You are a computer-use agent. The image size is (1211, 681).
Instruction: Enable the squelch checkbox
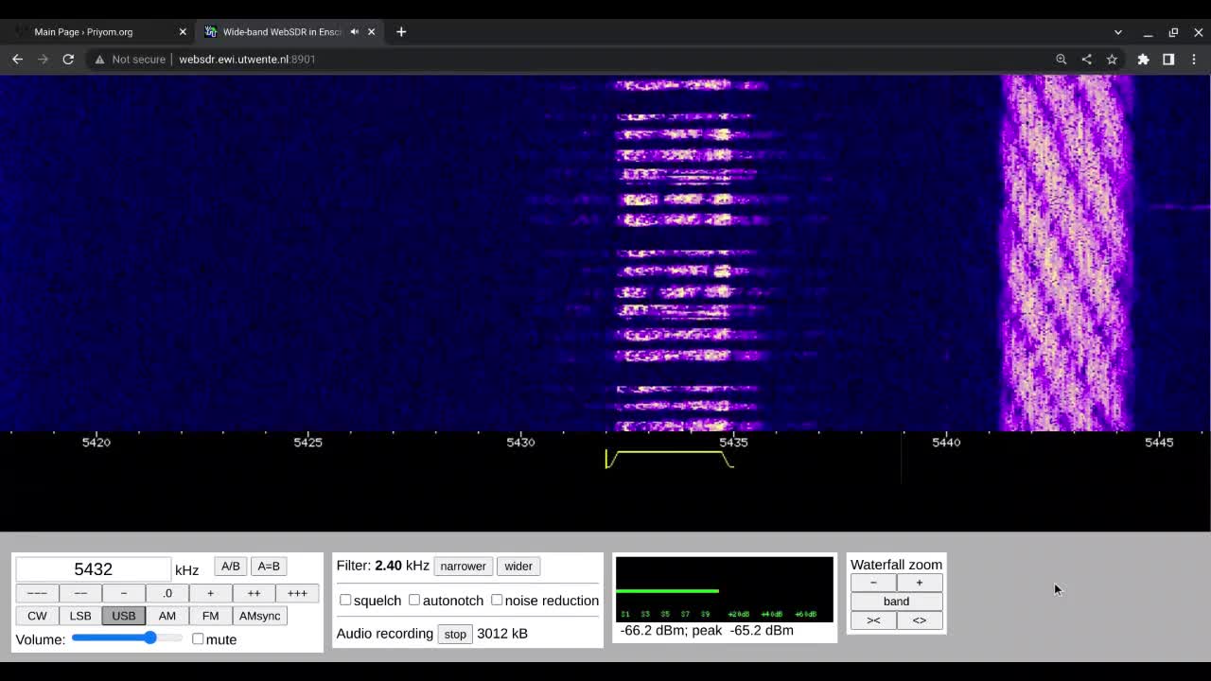click(x=345, y=600)
